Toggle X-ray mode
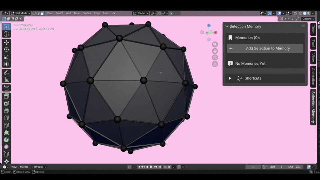 295,13
